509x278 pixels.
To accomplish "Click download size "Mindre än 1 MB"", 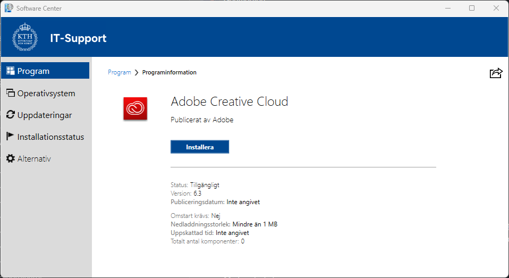I will coord(255,224).
